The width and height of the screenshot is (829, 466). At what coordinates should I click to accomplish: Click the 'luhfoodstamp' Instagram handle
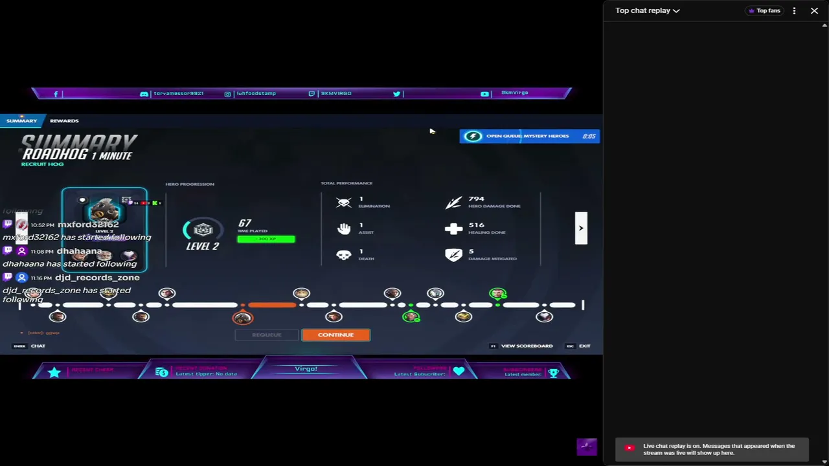256,94
